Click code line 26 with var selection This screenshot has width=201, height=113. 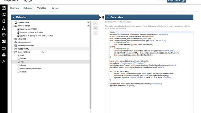coord(136,84)
